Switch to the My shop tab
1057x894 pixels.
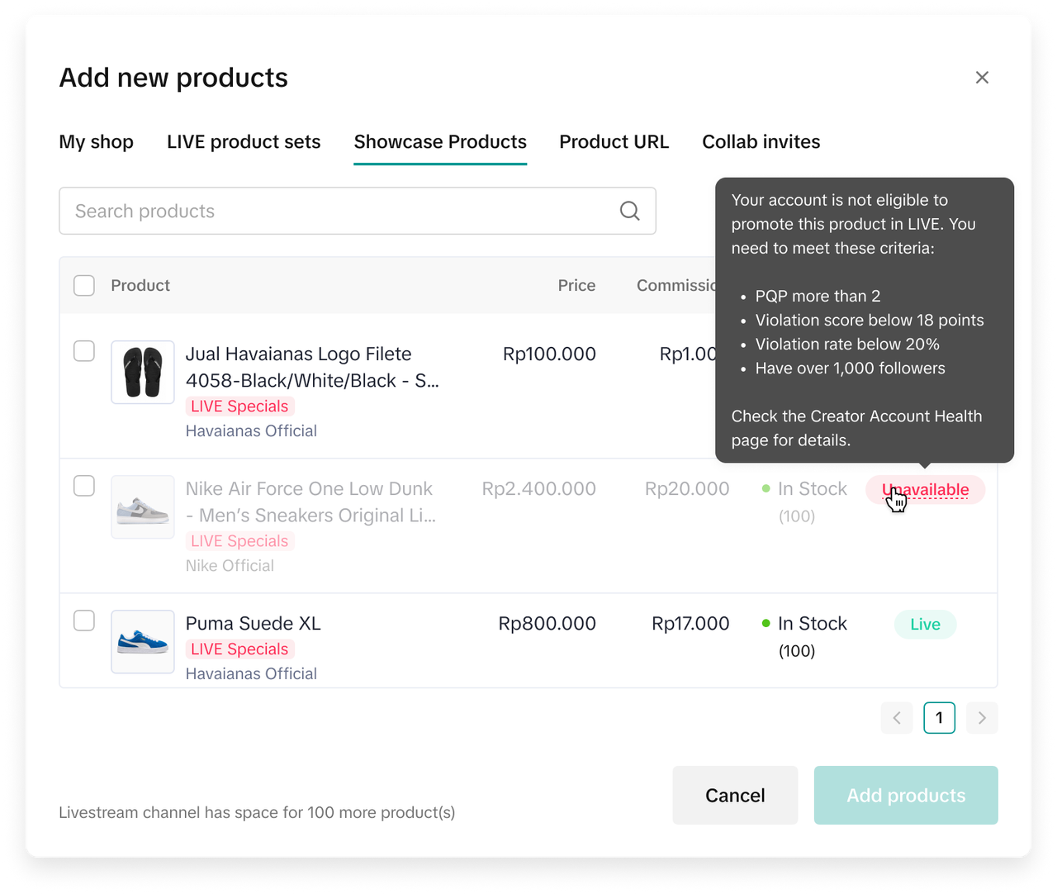pos(96,142)
